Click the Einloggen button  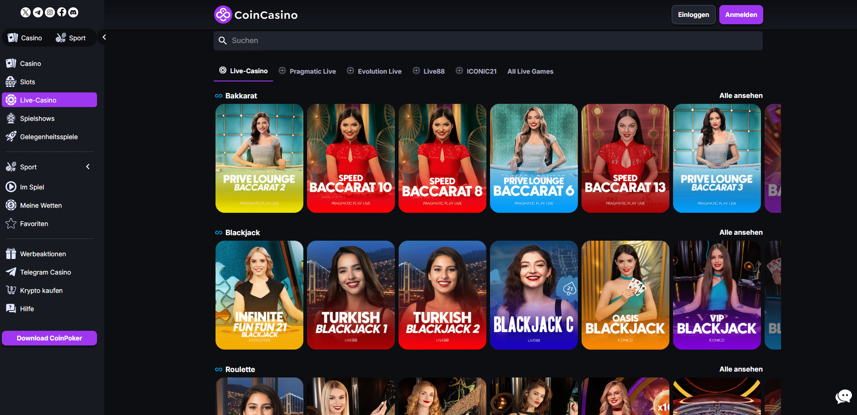[693, 15]
